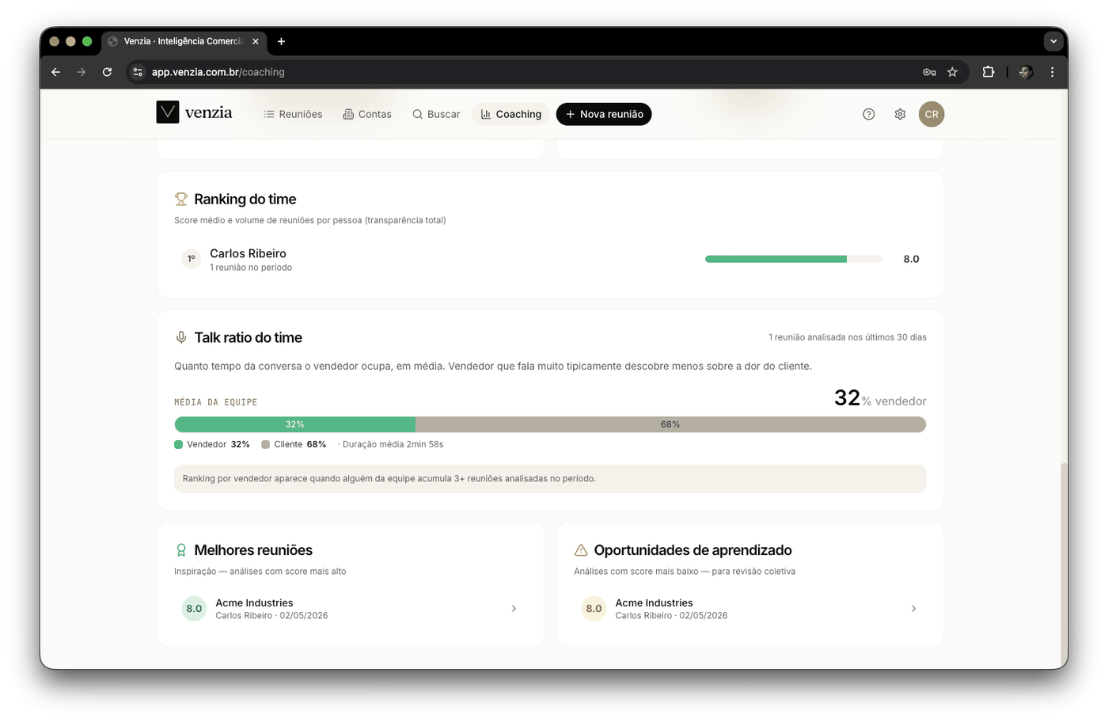Open a new browser tab
The width and height of the screenshot is (1108, 722).
pos(281,41)
